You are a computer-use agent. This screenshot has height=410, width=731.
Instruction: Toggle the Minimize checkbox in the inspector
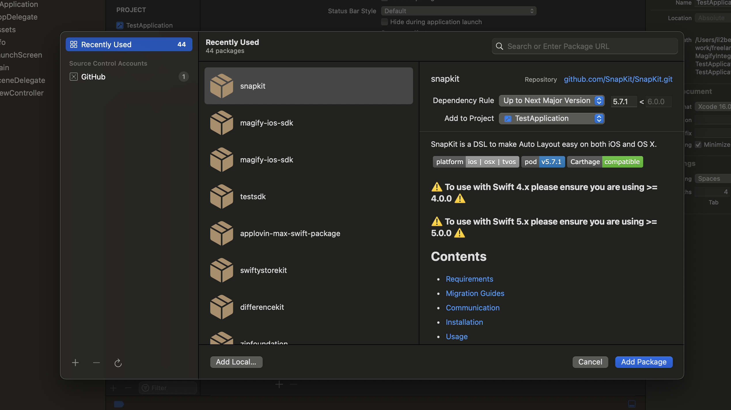click(698, 145)
